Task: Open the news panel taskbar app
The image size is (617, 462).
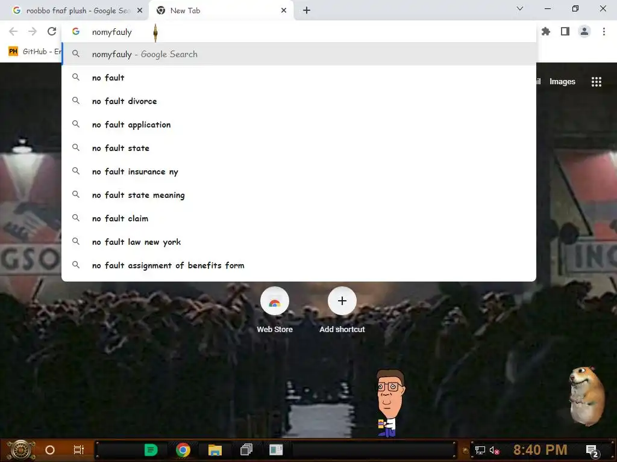Action: (276, 449)
